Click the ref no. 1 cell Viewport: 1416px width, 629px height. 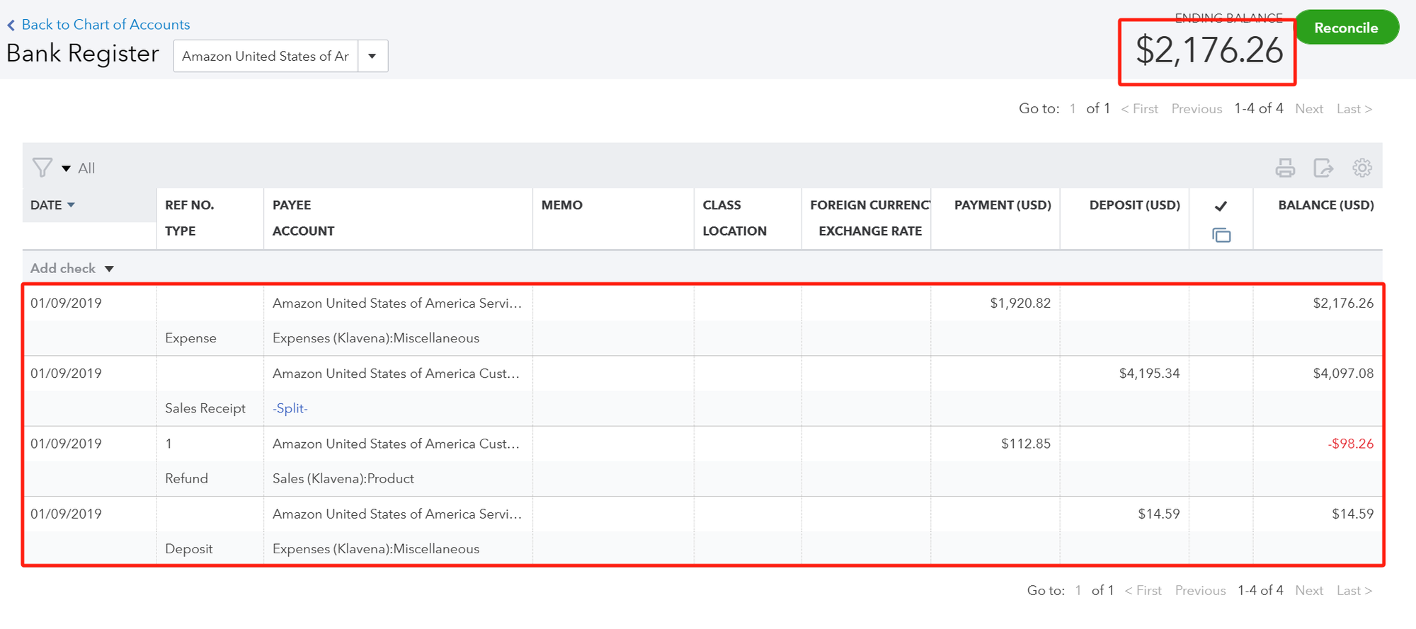[169, 444]
